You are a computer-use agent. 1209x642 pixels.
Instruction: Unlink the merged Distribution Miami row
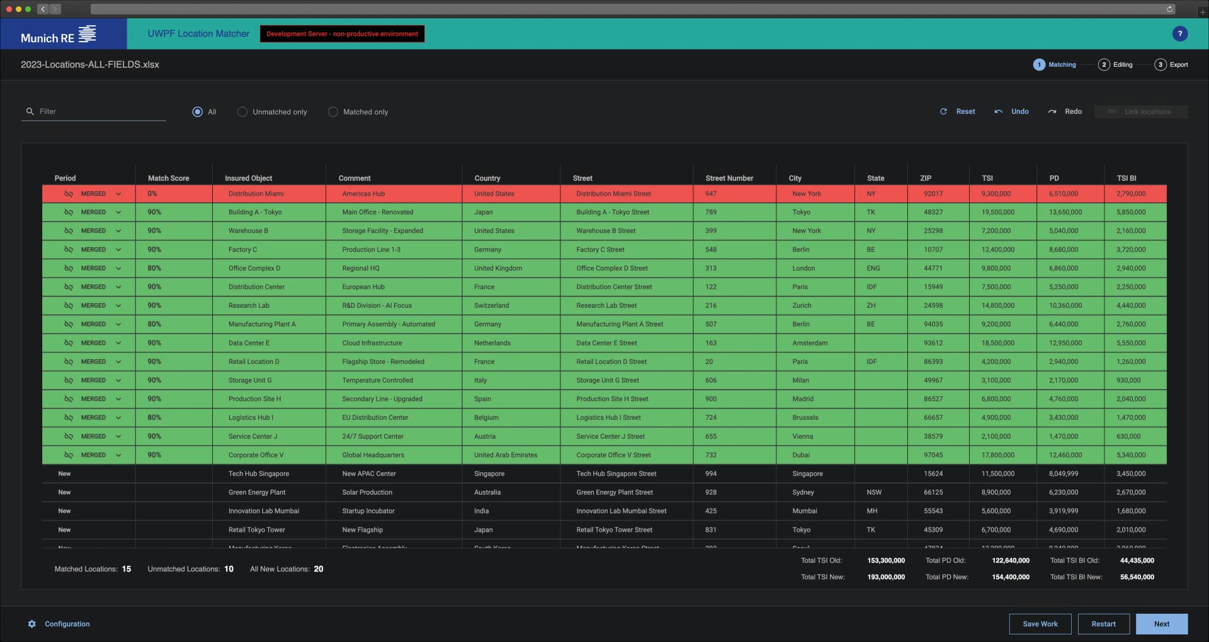point(68,194)
